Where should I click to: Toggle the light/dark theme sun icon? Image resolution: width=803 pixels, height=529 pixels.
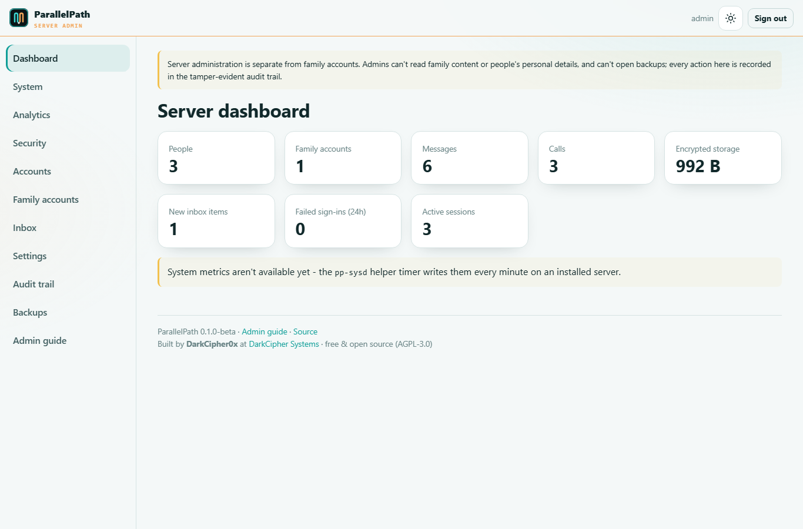(731, 18)
